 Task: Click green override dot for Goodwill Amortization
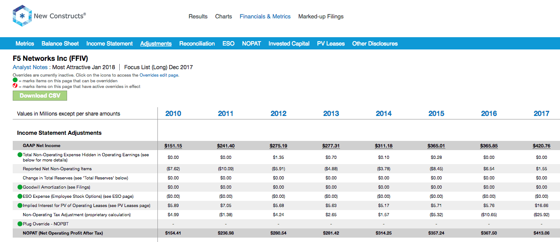coord(20,187)
